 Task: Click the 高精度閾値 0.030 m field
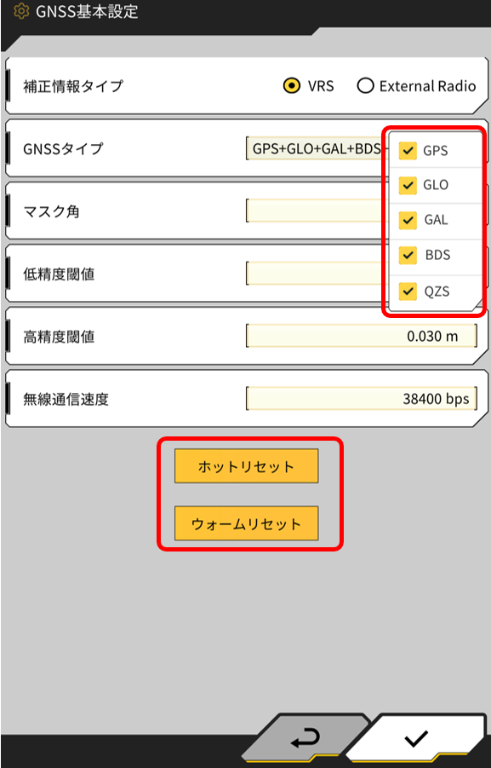click(x=362, y=336)
